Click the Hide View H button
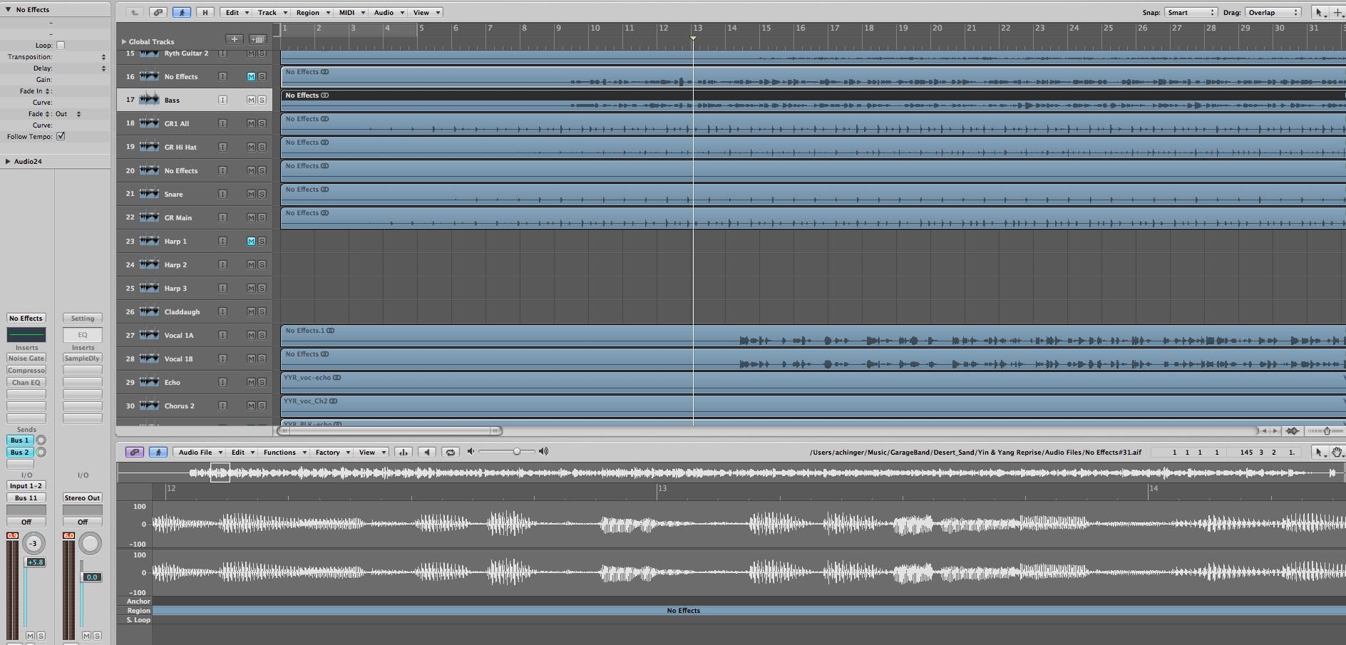The height and width of the screenshot is (645, 1346). pos(205,12)
